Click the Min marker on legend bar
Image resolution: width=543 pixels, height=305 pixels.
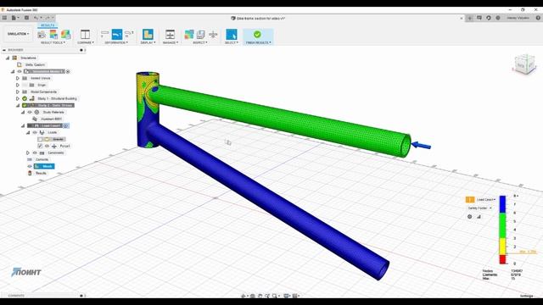pos(528,252)
